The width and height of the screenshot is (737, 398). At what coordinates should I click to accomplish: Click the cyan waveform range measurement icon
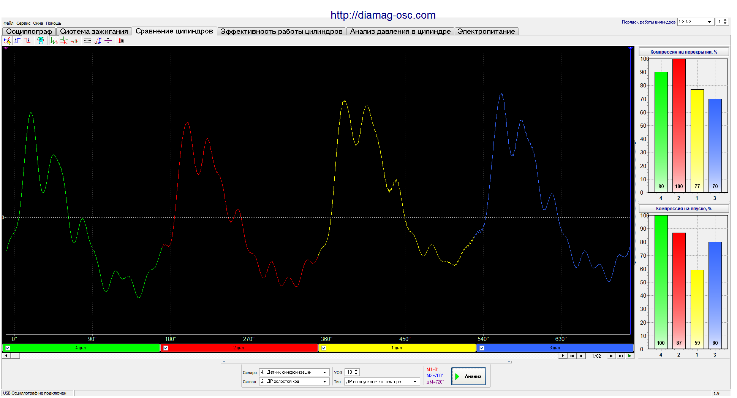click(x=41, y=41)
